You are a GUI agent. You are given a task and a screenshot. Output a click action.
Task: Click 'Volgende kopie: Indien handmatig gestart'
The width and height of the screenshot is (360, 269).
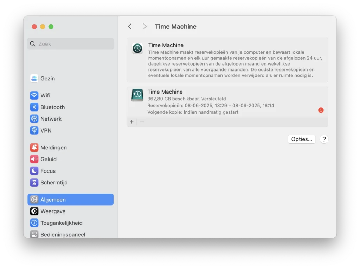(193, 112)
